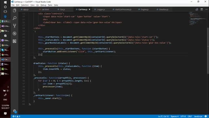Viewport: 209px width, 118px height.
Task: Open Task View in taskbar
Action: 5,12
